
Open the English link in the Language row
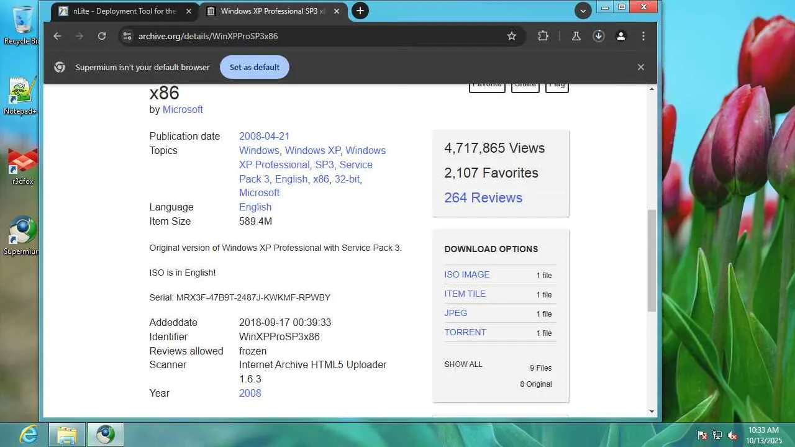click(255, 207)
